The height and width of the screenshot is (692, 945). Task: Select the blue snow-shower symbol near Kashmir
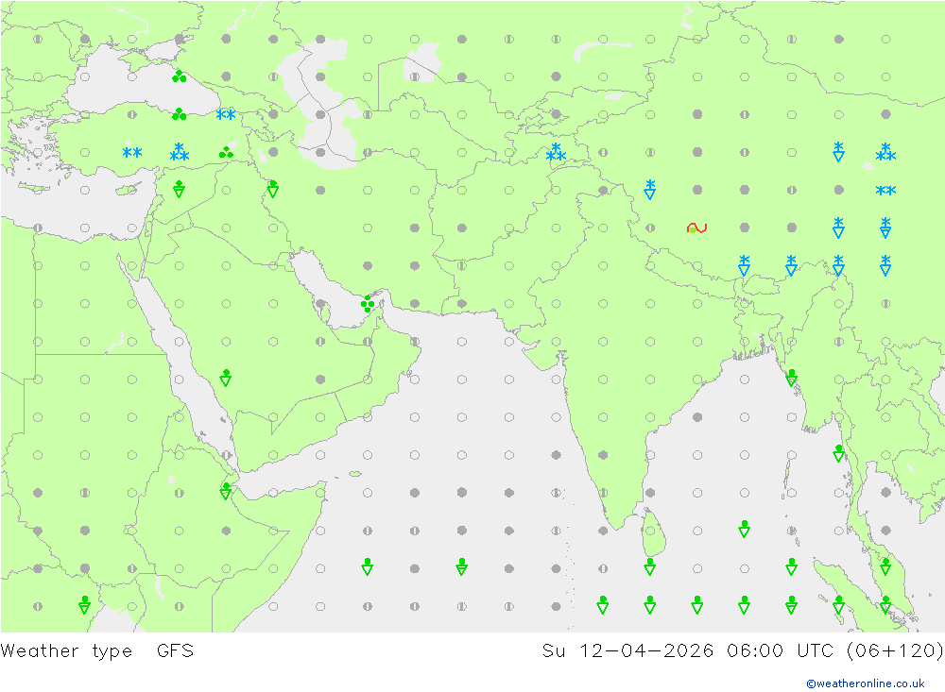point(650,189)
